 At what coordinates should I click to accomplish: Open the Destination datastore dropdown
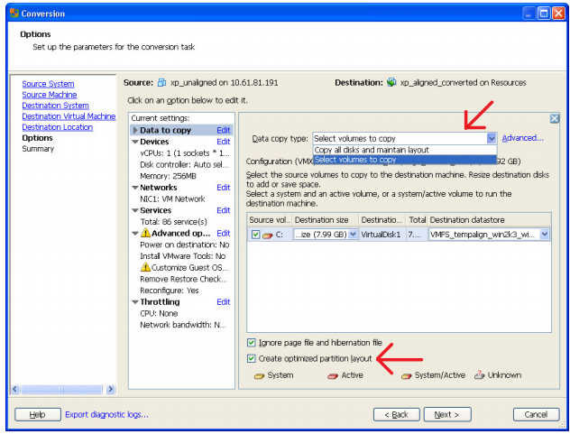(544, 235)
